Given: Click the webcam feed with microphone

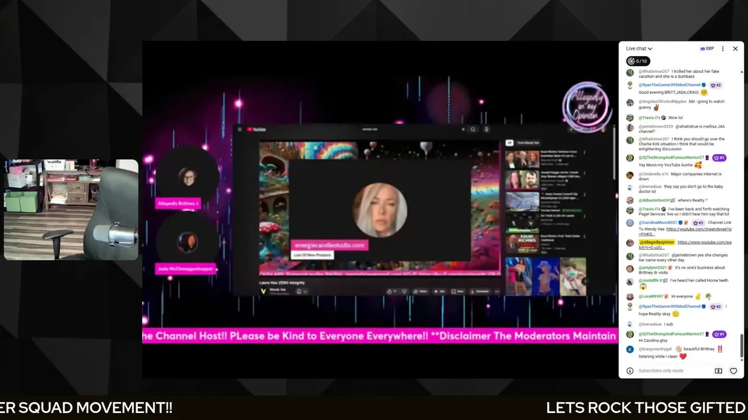Looking at the screenshot, I should [x=71, y=209].
